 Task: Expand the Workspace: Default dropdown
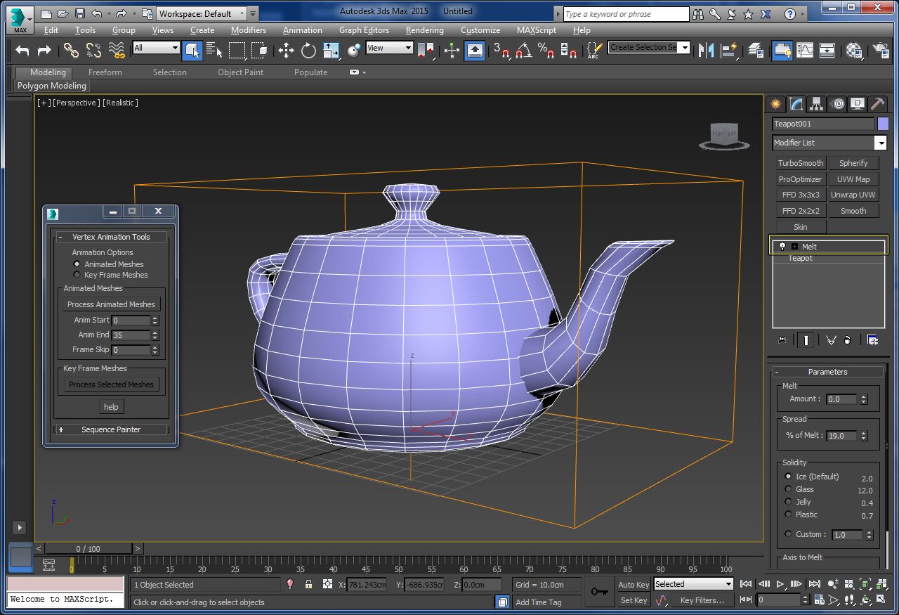click(242, 13)
